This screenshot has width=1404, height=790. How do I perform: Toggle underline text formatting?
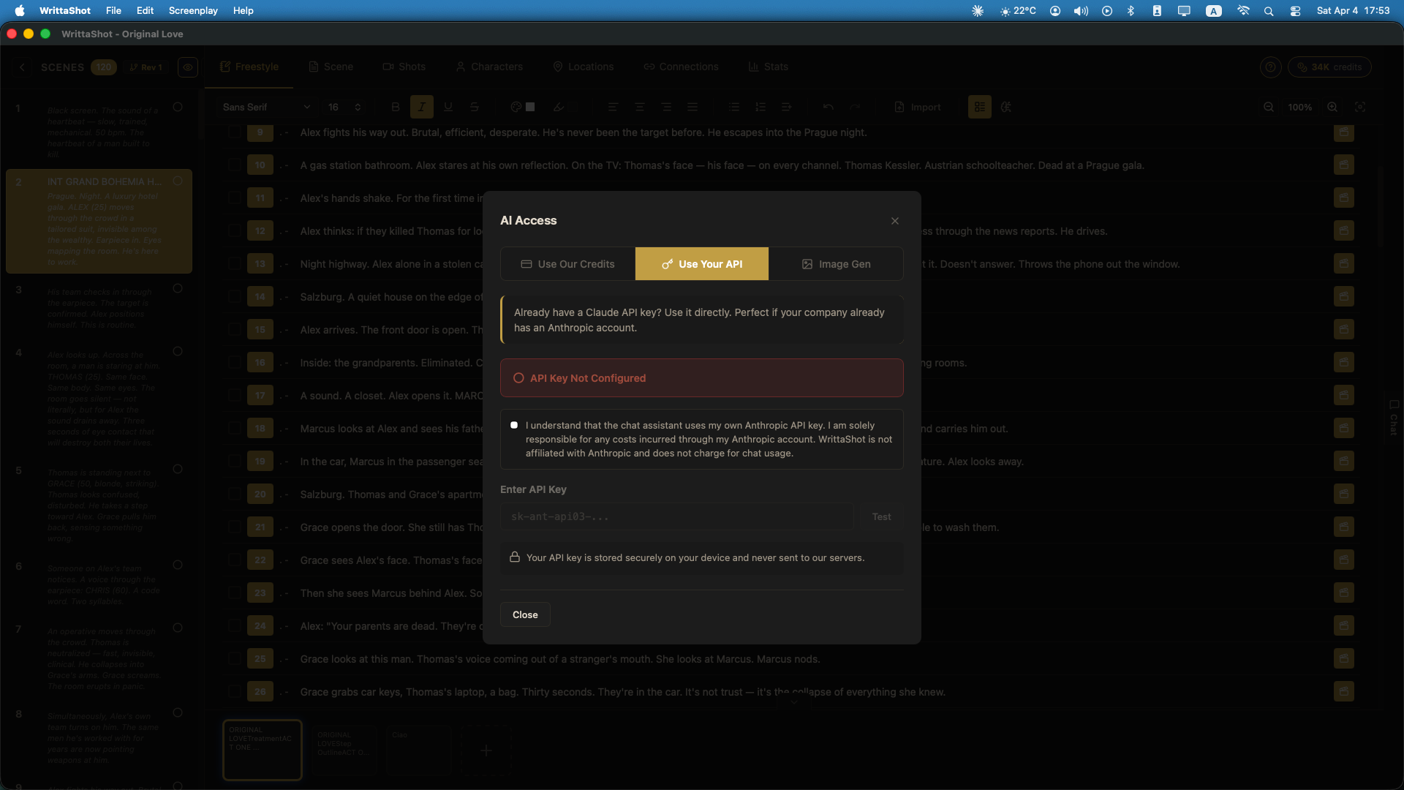click(x=448, y=107)
